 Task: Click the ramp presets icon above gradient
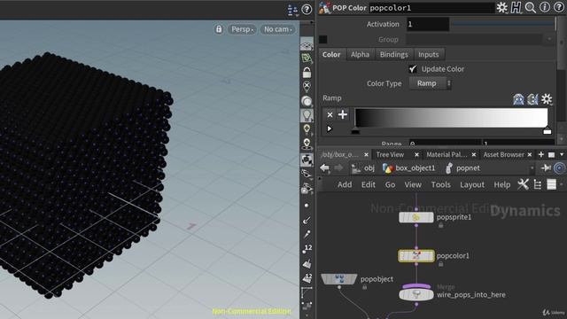pyautogui.click(x=518, y=98)
